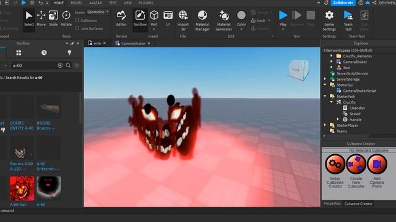396x222 pixels.
Task: Click the view orientation cube
Action: 298,70
